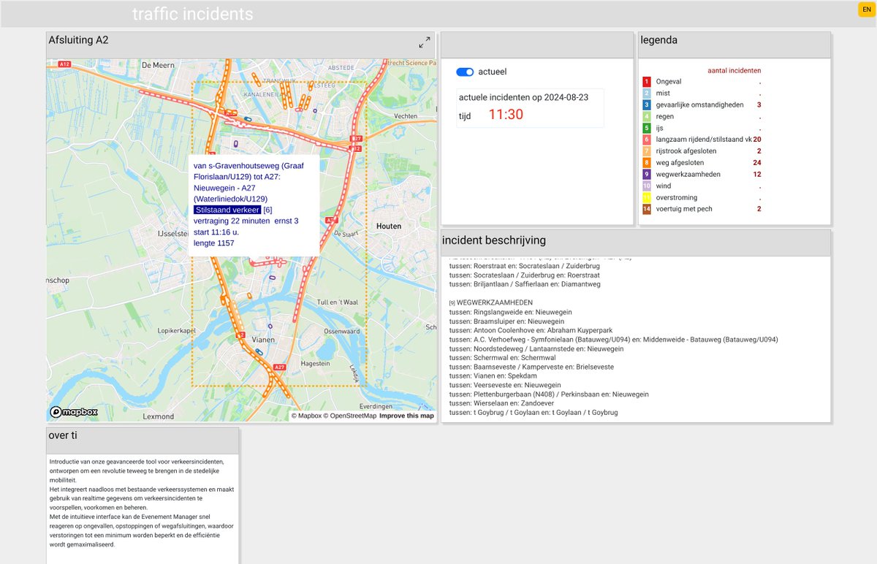
Task: Click the actuele incidenten date text
Action: (x=523, y=97)
